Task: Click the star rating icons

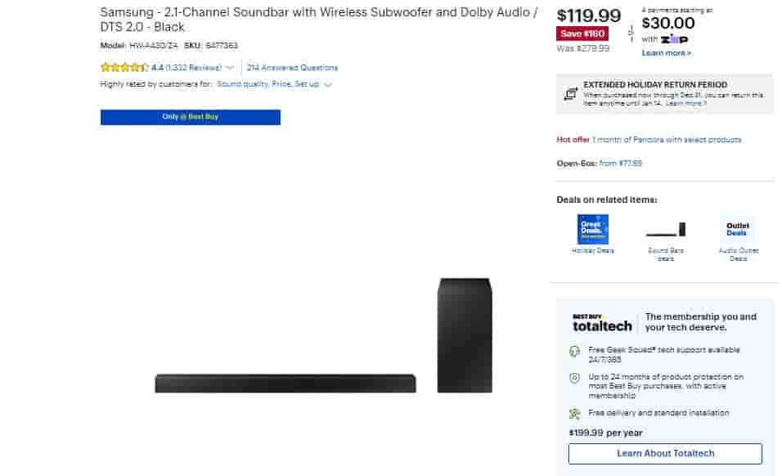Action: point(124,68)
